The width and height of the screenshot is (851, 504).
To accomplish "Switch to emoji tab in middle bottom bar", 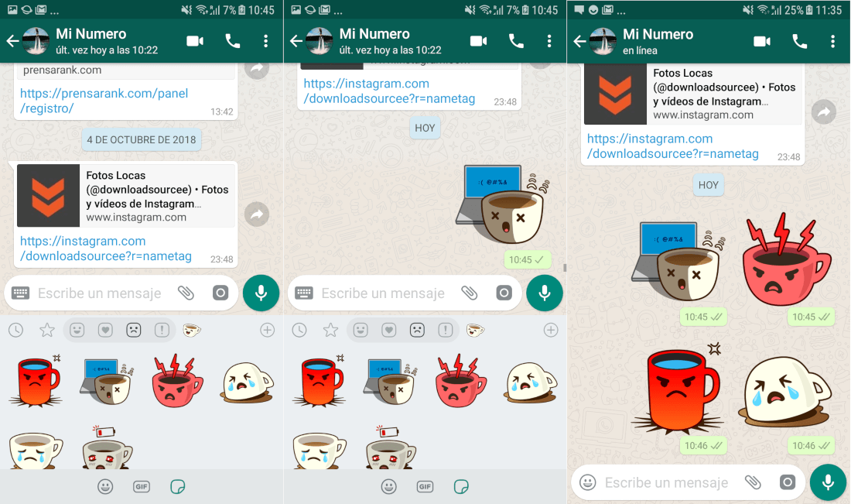I will [388, 487].
